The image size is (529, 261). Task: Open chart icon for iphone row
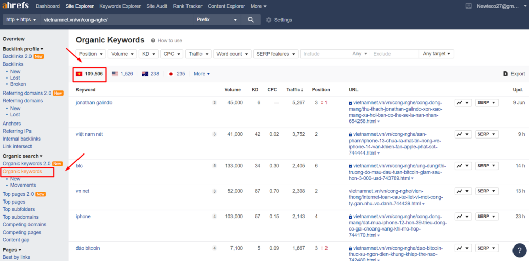click(x=463, y=217)
